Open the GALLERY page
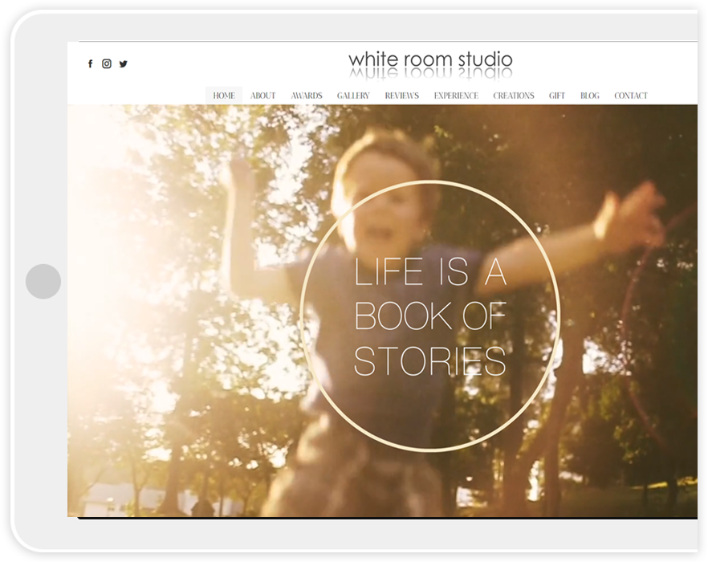Image resolution: width=708 pixels, height=562 pixels. (353, 96)
